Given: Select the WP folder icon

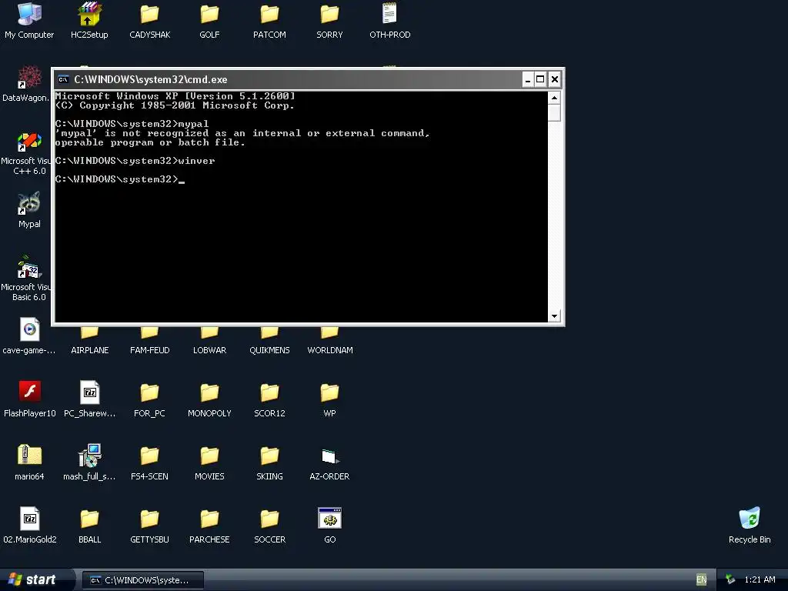Looking at the screenshot, I should 329,393.
